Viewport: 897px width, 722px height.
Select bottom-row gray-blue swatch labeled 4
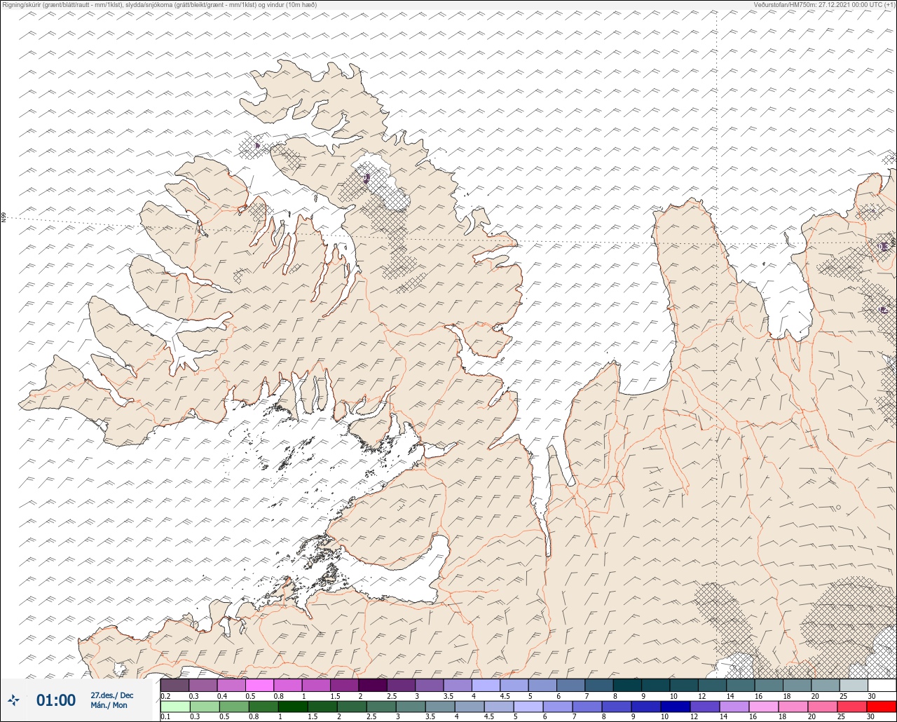pyautogui.click(x=470, y=706)
